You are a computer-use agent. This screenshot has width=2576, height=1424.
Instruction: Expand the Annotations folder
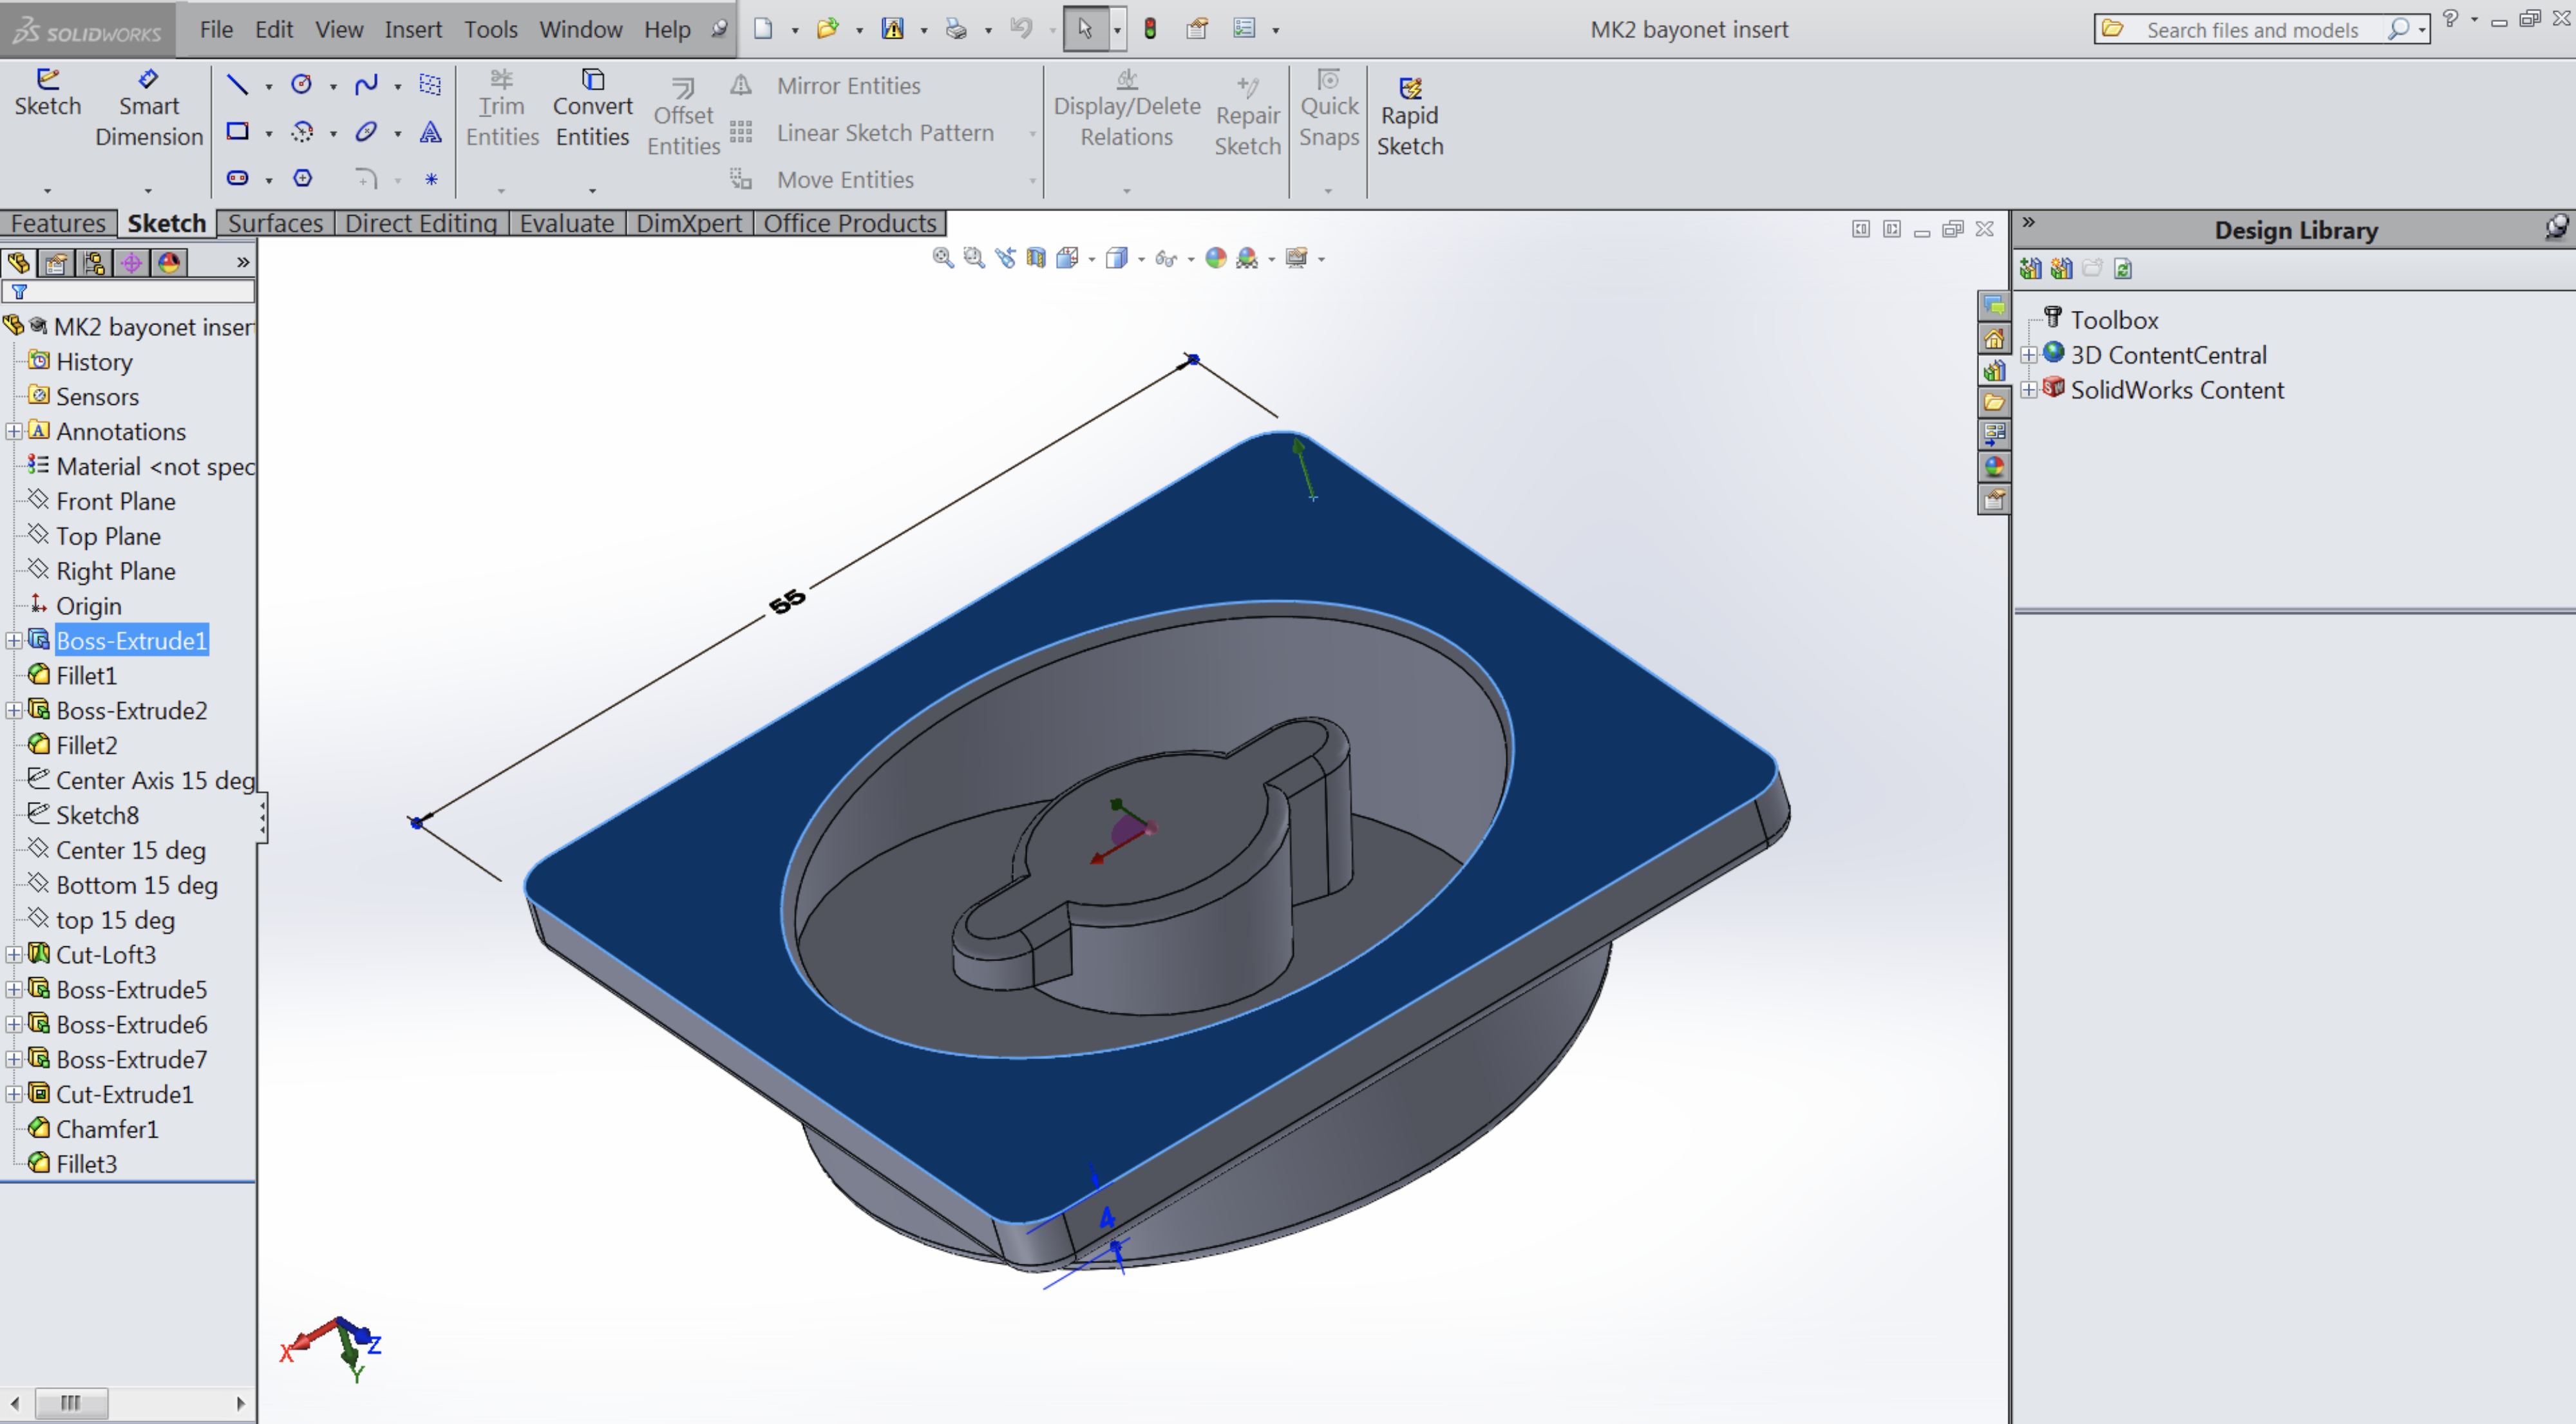[x=14, y=432]
